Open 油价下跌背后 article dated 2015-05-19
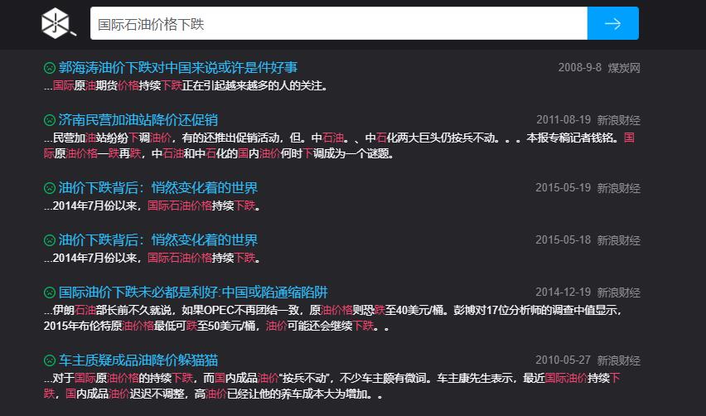706x416 pixels. point(158,188)
